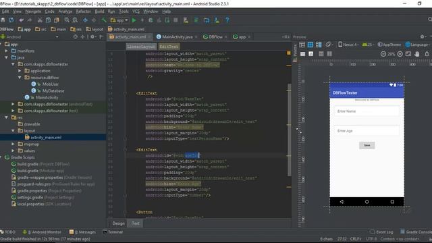Collapse the java folder node
The image size is (432, 243).
coord(6,57)
